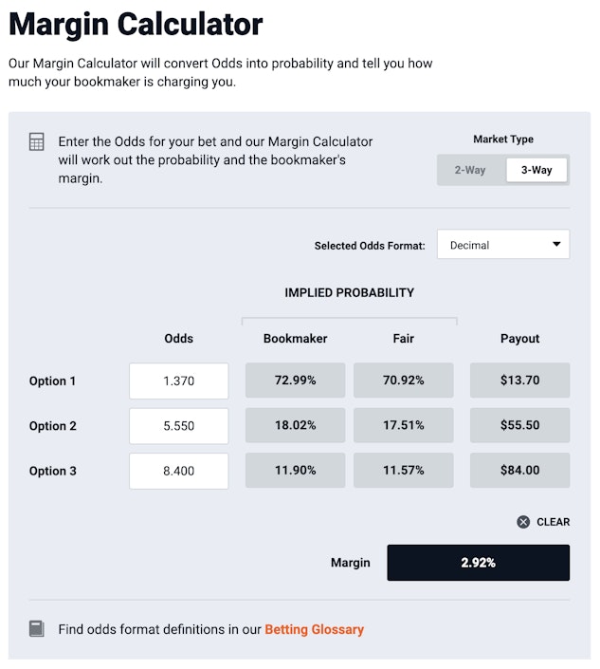The image size is (600, 669).
Task: Click the circled X clear icon
Action: [523, 522]
